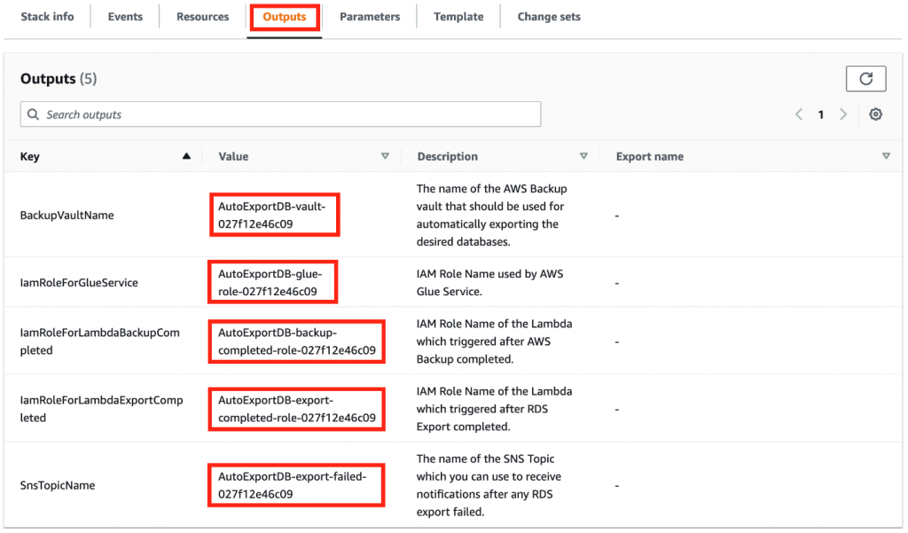Select page number 1
Image resolution: width=908 pixels, height=533 pixels.
click(x=820, y=114)
